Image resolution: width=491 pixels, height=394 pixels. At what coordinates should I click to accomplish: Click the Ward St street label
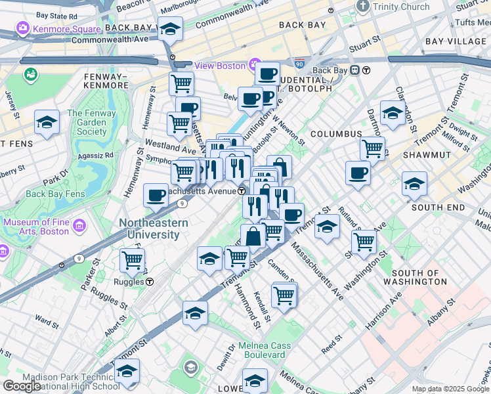tap(47, 322)
